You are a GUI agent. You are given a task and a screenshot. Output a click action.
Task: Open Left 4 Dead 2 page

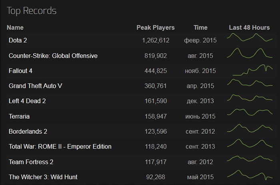[x=27, y=101]
